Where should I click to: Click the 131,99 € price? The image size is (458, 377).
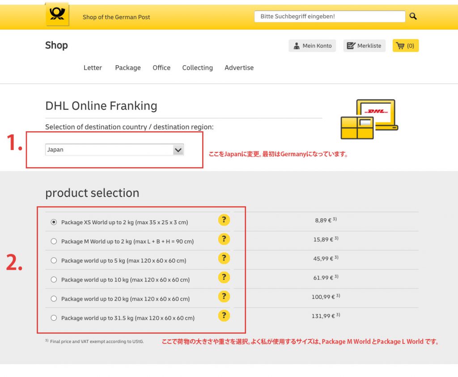[x=326, y=316]
